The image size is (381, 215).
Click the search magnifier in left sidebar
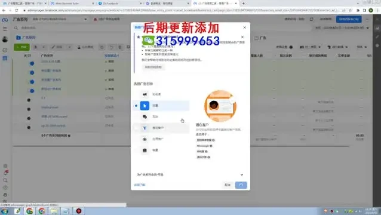(x=5, y=180)
